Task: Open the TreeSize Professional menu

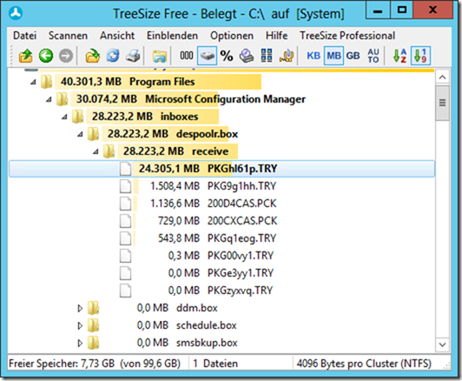Action: (347, 36)
